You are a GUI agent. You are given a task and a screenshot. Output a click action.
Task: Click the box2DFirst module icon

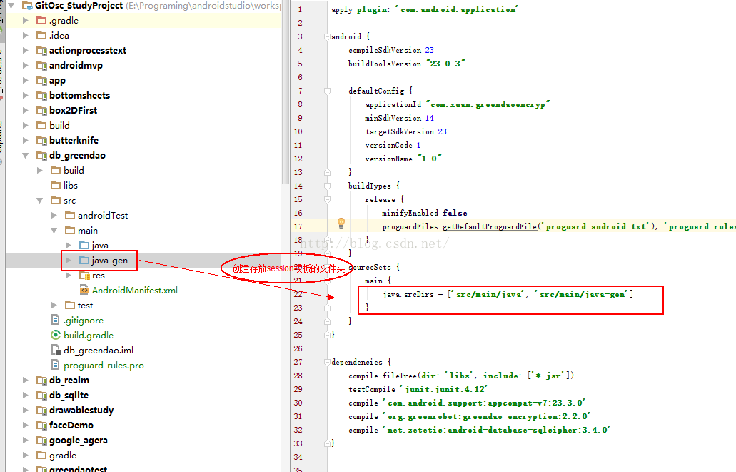(x=41, y=111)
